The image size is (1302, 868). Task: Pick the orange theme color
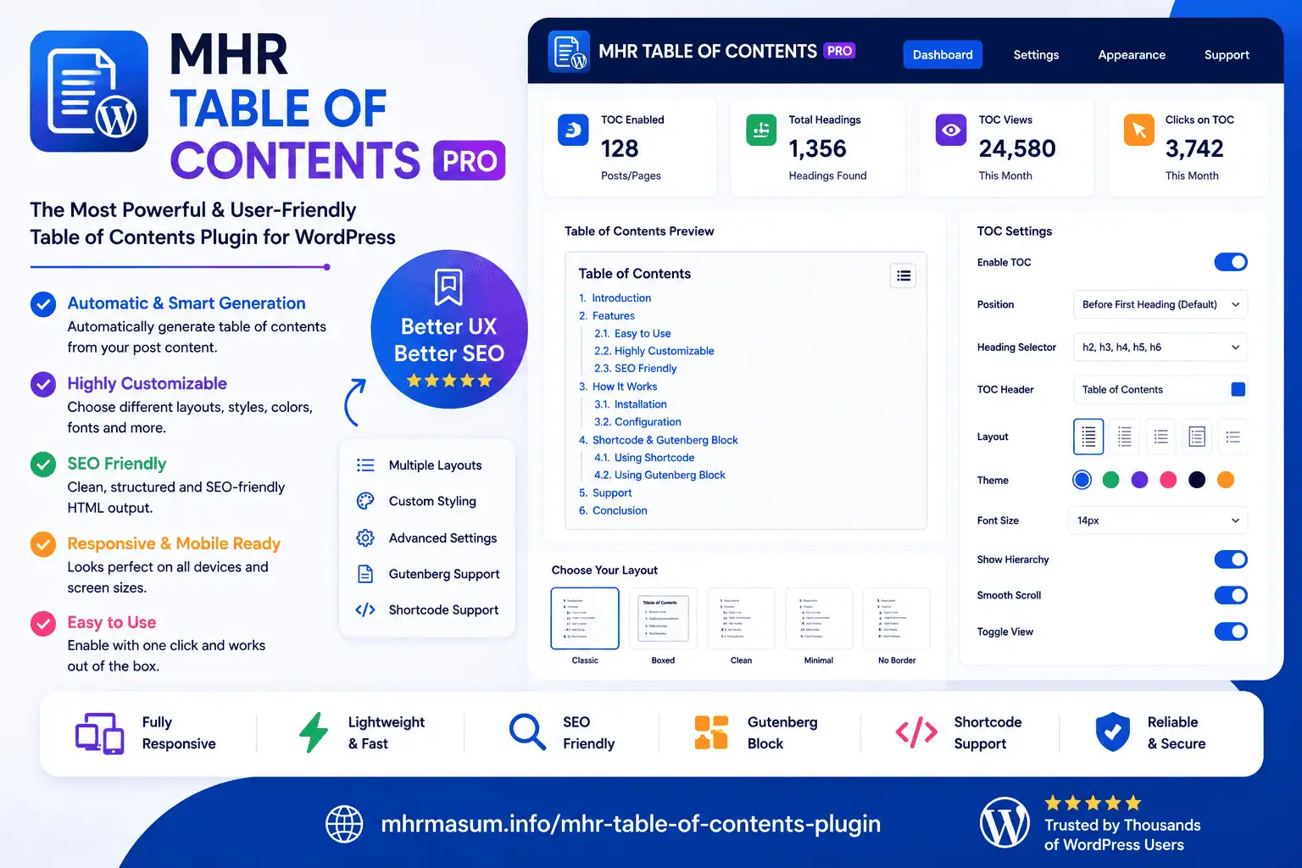(1226, 480)
